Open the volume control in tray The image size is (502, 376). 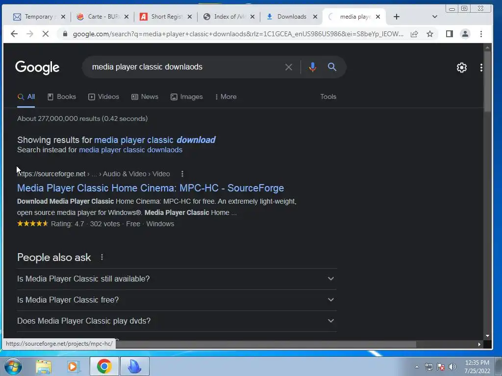point(452,367)
